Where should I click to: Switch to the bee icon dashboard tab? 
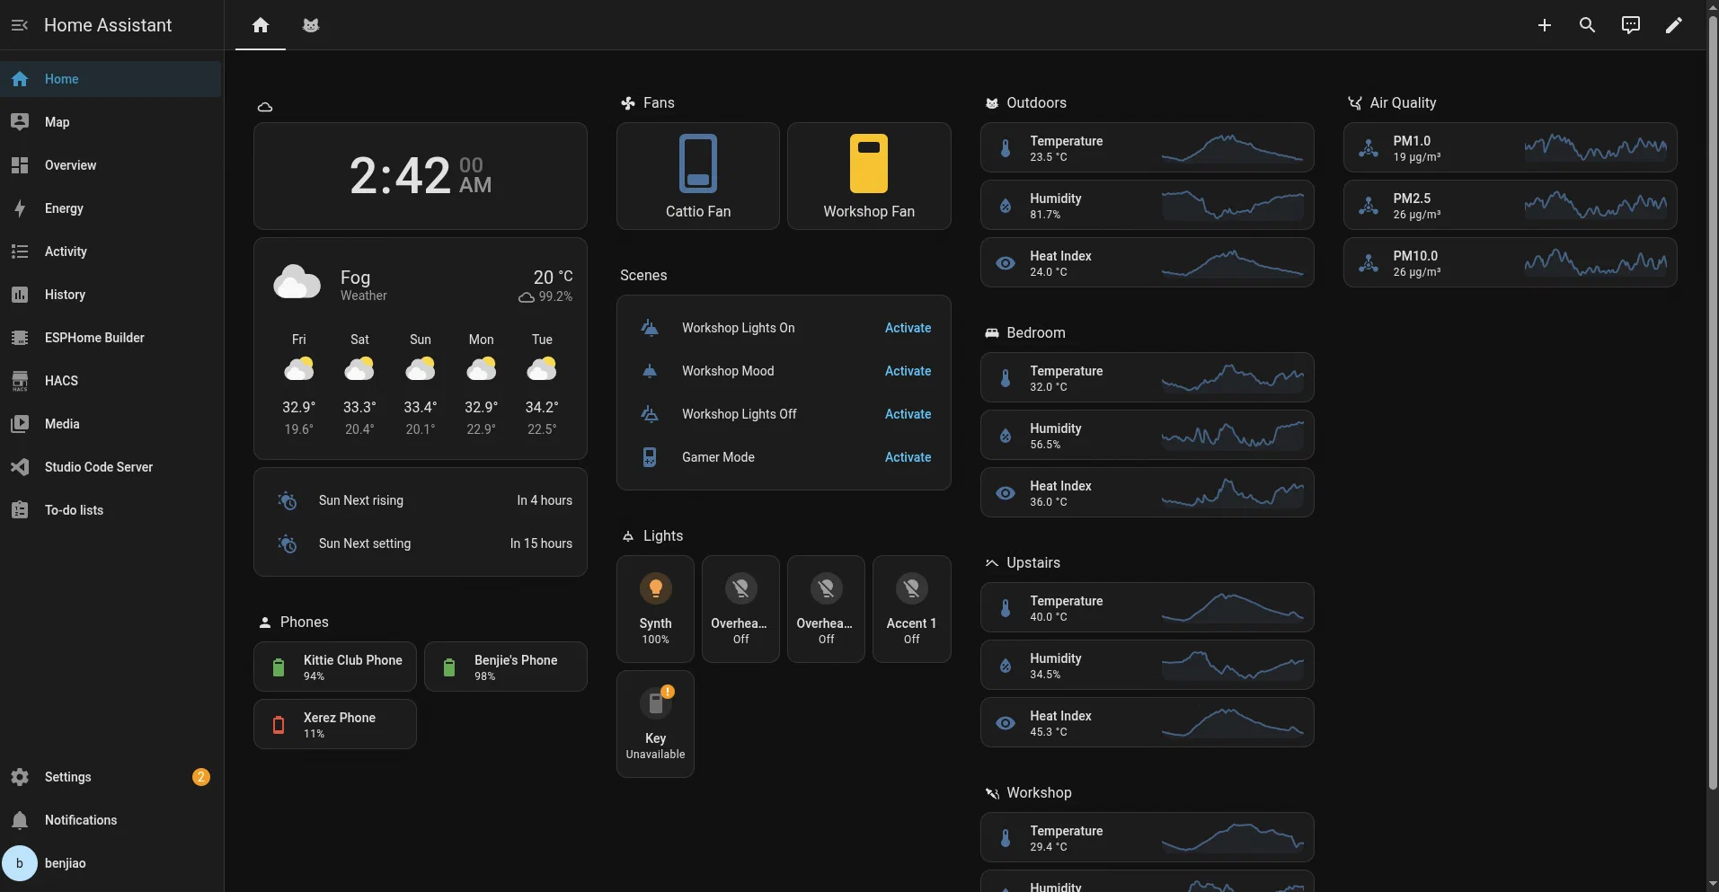310,25
